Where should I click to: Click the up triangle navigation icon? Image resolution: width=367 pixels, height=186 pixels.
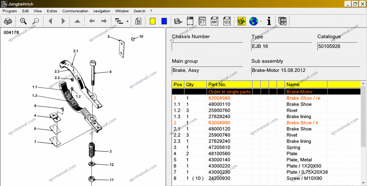[77, 21]
